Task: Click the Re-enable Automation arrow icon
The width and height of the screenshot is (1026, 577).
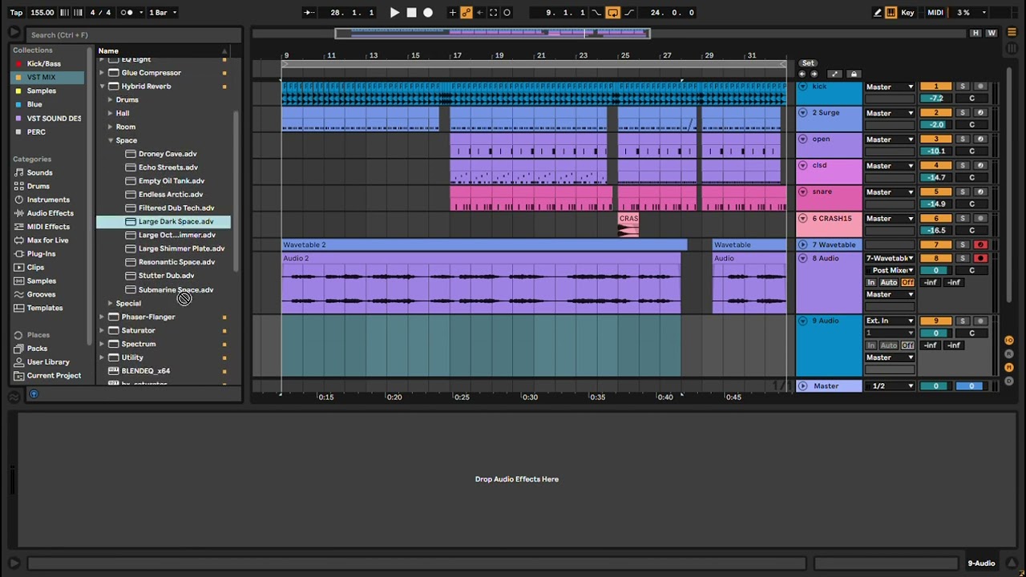Action: coord(479,12)
